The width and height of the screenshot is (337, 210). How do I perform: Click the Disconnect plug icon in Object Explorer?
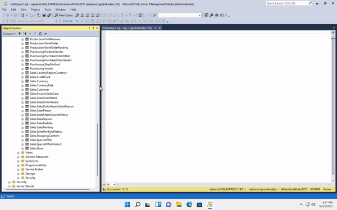[x=25, y=34]
